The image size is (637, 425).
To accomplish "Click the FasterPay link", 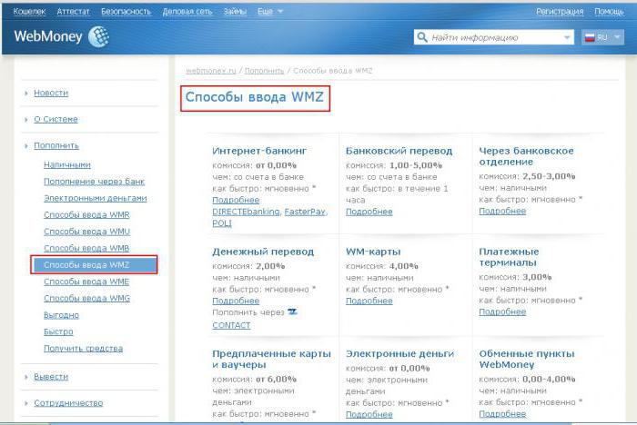I will point(304,211).
